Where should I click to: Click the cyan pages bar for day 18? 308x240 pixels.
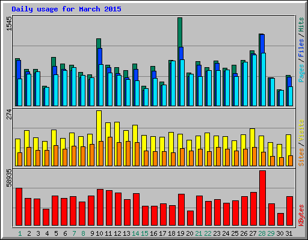coord(173,83)
